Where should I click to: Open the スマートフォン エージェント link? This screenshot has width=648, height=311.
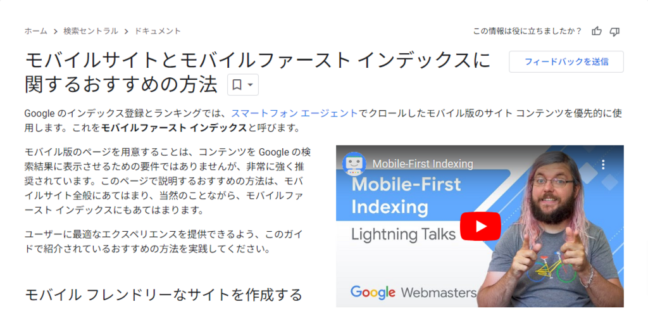(x=294, y=113)
